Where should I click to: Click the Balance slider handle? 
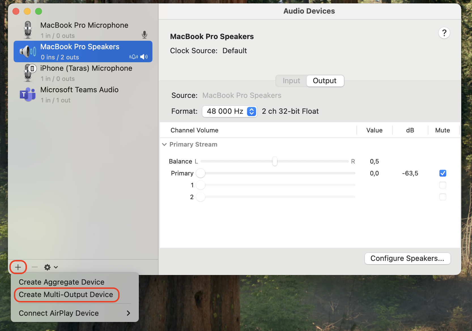click(275, 161)
